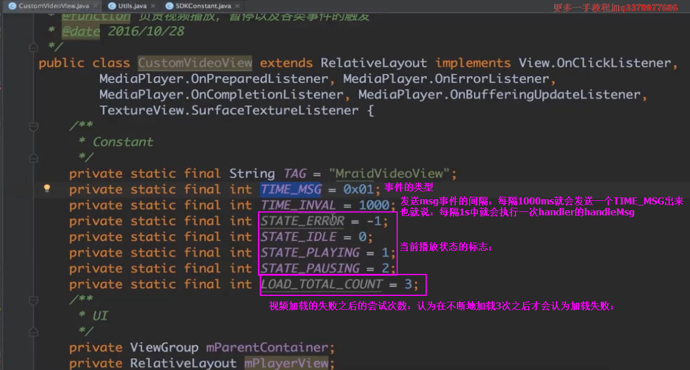Screen dimensions: 690x370
Task: Click the highlighted mPlayerView field name
Action: pyautogui.click(x=286, y=364)
